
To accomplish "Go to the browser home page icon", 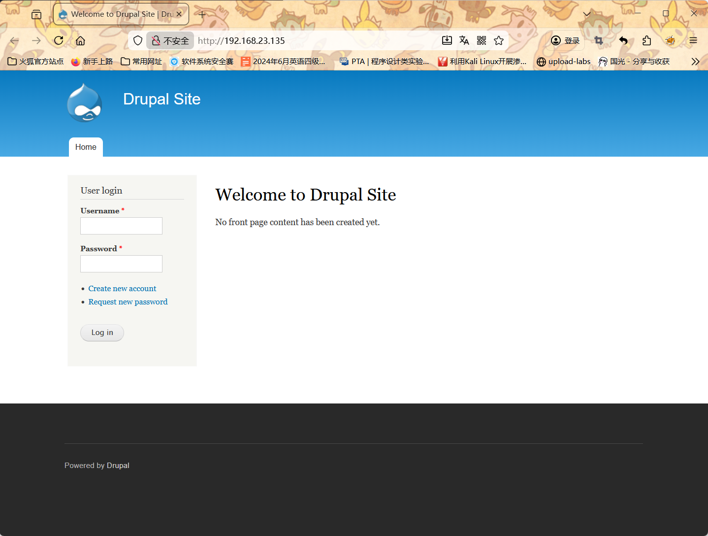I will 80,40.
